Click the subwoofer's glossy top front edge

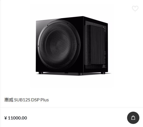click(x=59, y=19)
